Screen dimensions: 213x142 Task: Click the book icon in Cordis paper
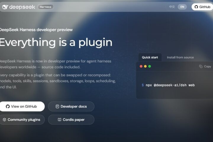[x=59, y=120]
